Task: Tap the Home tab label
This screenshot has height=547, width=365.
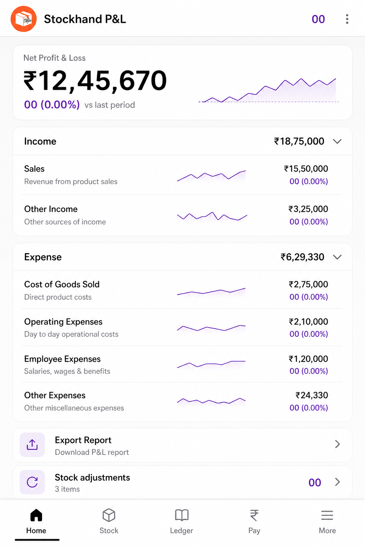Action: pyautogui.click(x=36, y=531)
